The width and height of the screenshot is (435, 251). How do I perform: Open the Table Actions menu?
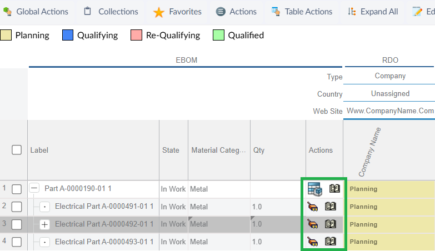click(x=302, y=12)
